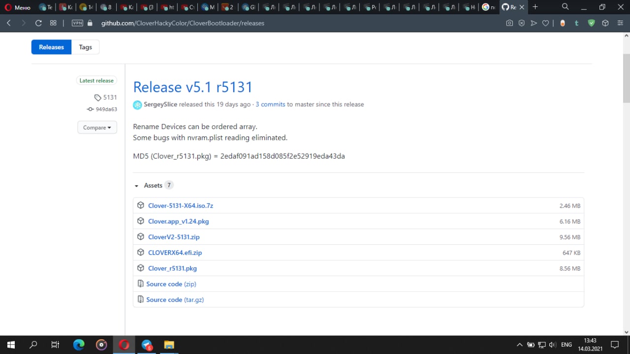Launch Microsoft Edge from taskbar
The height and width of the screenshot is (354, 630).
point(79,345)
